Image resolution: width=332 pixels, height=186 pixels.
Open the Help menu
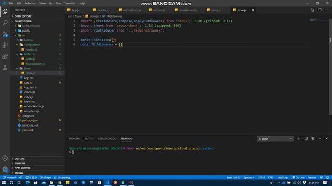click(x=81, y=3)
